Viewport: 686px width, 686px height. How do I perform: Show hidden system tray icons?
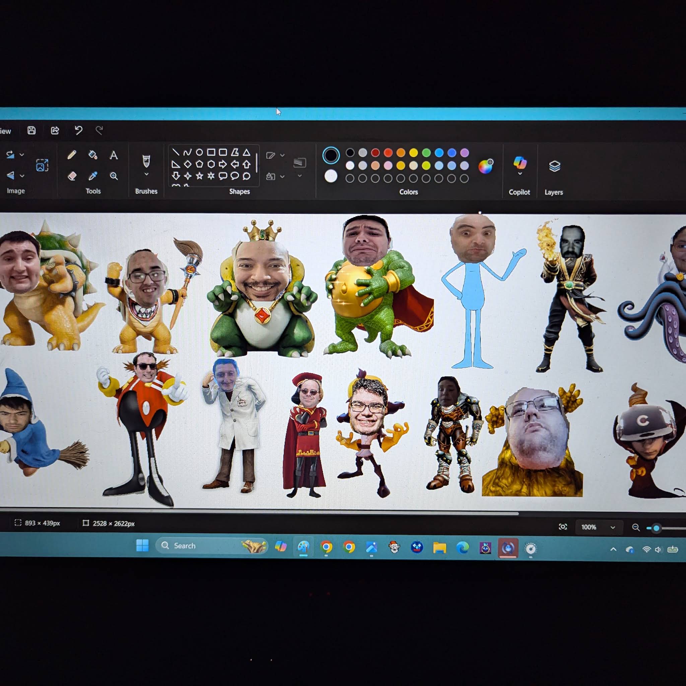pos(613,549)
